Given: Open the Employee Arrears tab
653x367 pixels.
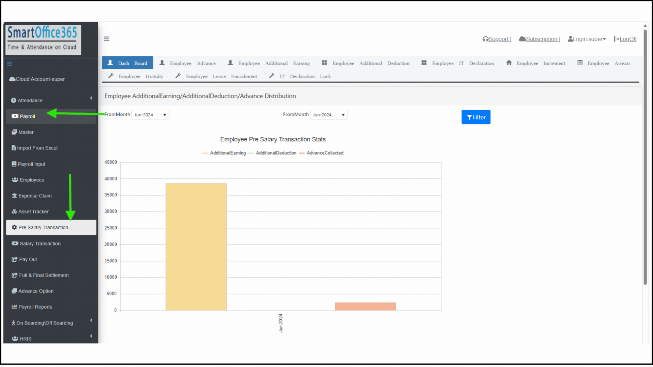Looking at the screenshot, I should (x=604, y=63).
